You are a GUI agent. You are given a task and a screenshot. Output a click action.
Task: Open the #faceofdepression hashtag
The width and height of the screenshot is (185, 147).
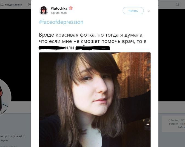click(x=61, y=22)
